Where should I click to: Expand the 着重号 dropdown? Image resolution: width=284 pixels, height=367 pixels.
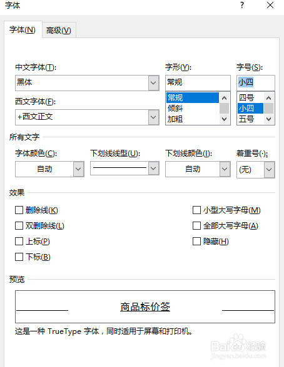pyautogui.click(x=269, y=170)
